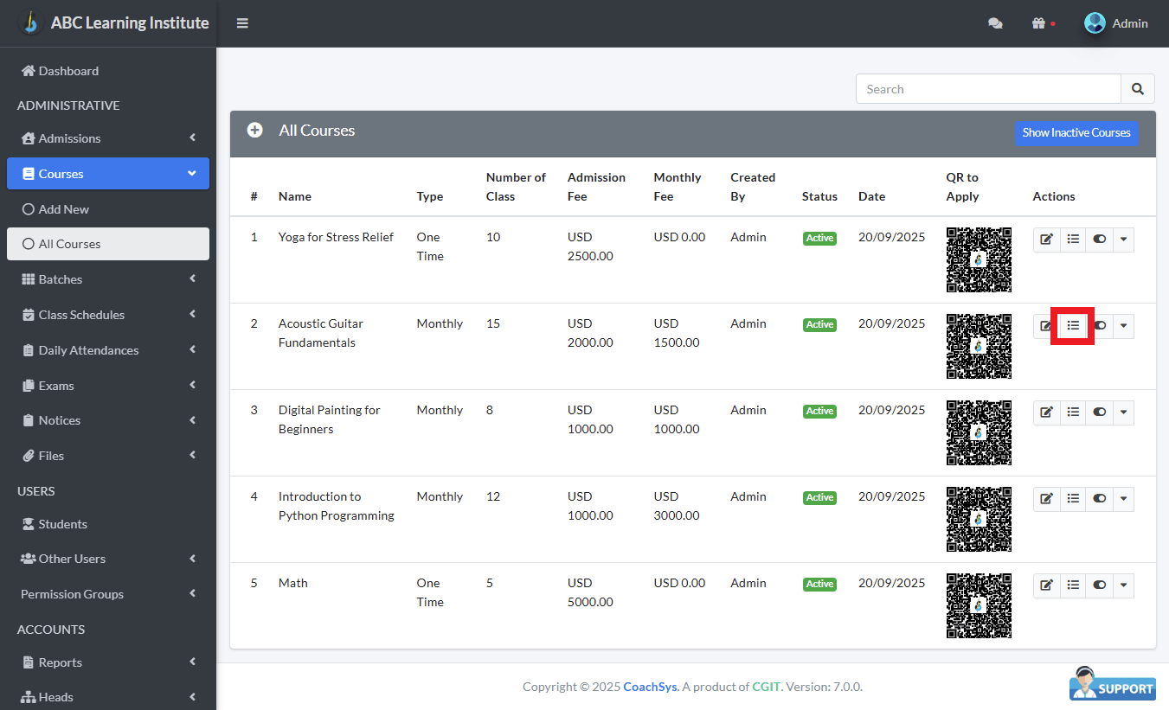Viewport: 1169px width, 710px height.
Task: Click the hamburger sidebar toggle icon
Action: [x=242, y=23]
